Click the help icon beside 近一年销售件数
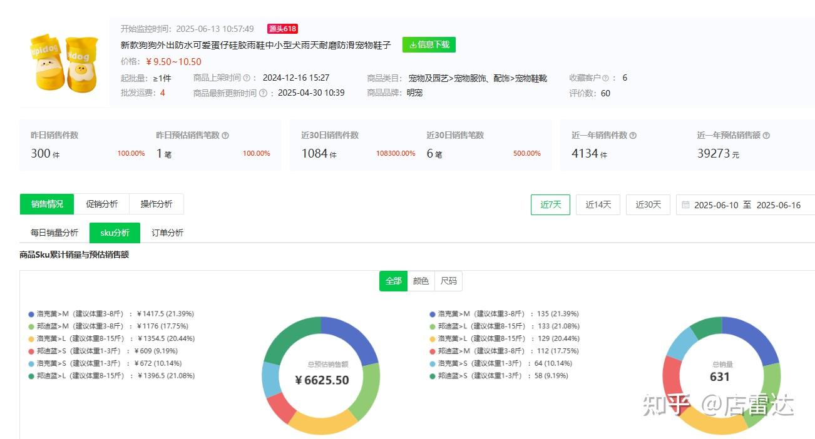Screen dimensions: 815x439 pyautogui.click(x=632, y=135)
